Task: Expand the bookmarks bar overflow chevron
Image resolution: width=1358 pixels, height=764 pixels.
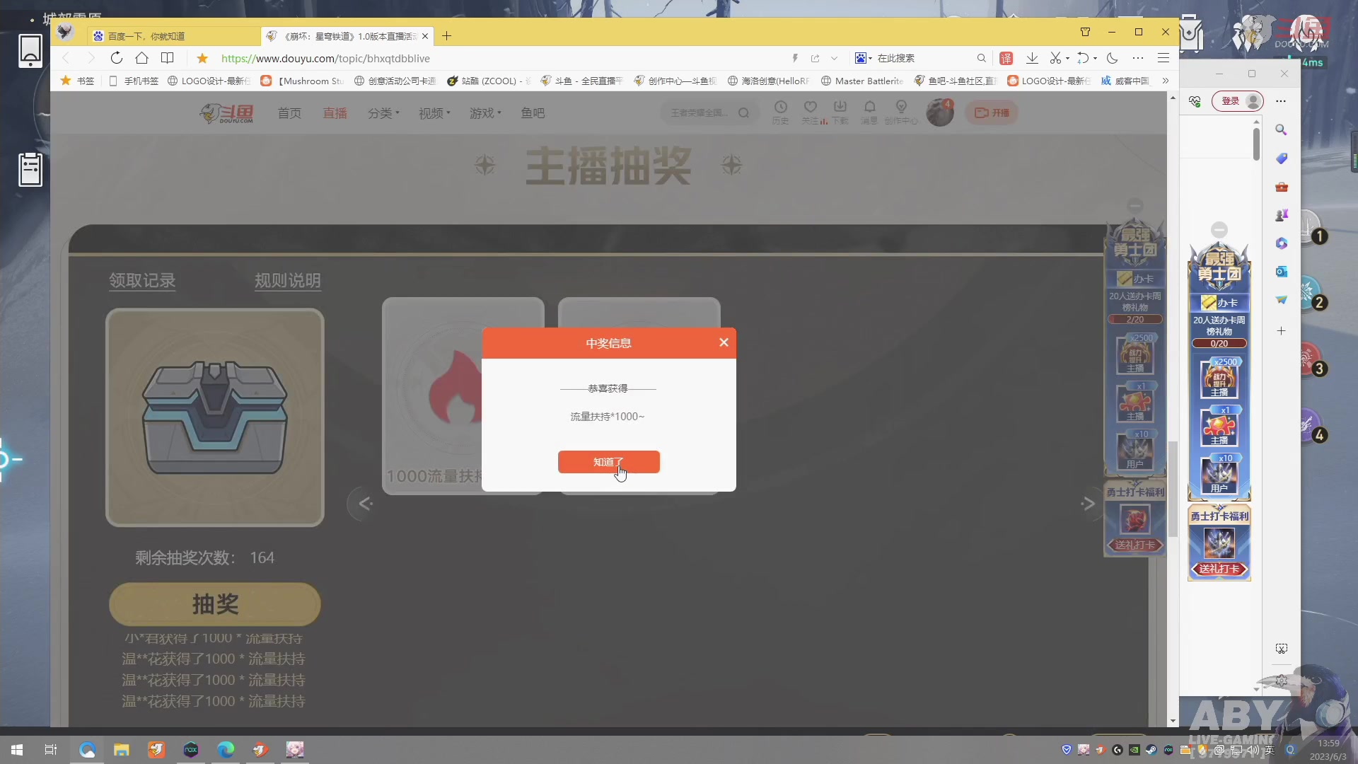Action: coord(1166,81)
